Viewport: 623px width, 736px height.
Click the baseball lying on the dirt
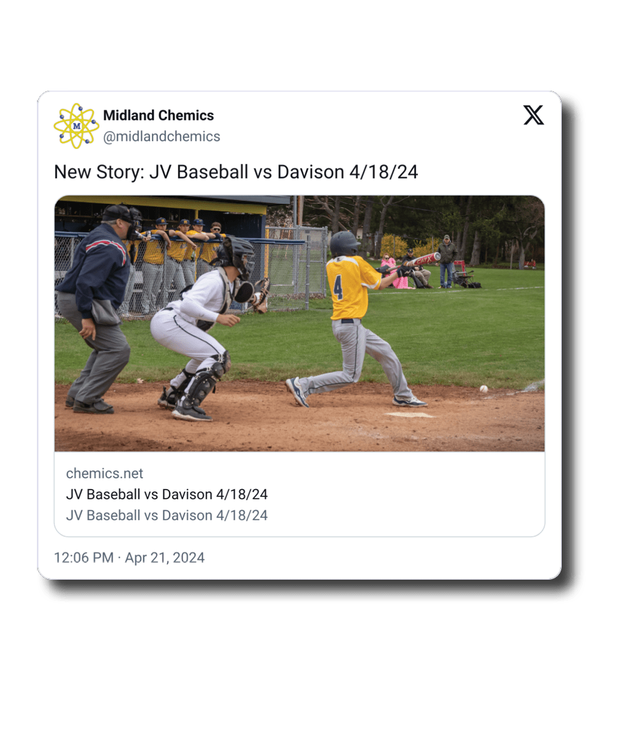[484, 389]
